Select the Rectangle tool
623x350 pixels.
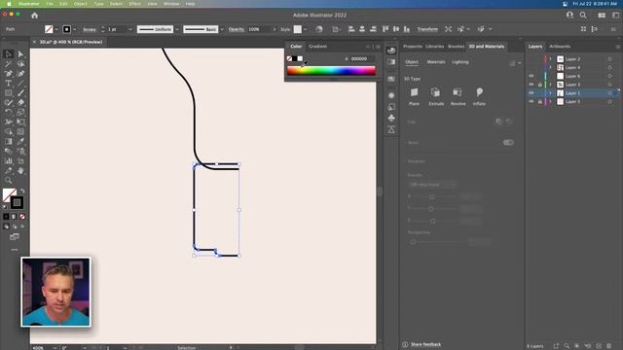coord(9,93)
